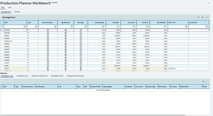This screenshot has height=116, width=213.
Task: Open the Shortage Parts grid filter icon
Action: 198,17
